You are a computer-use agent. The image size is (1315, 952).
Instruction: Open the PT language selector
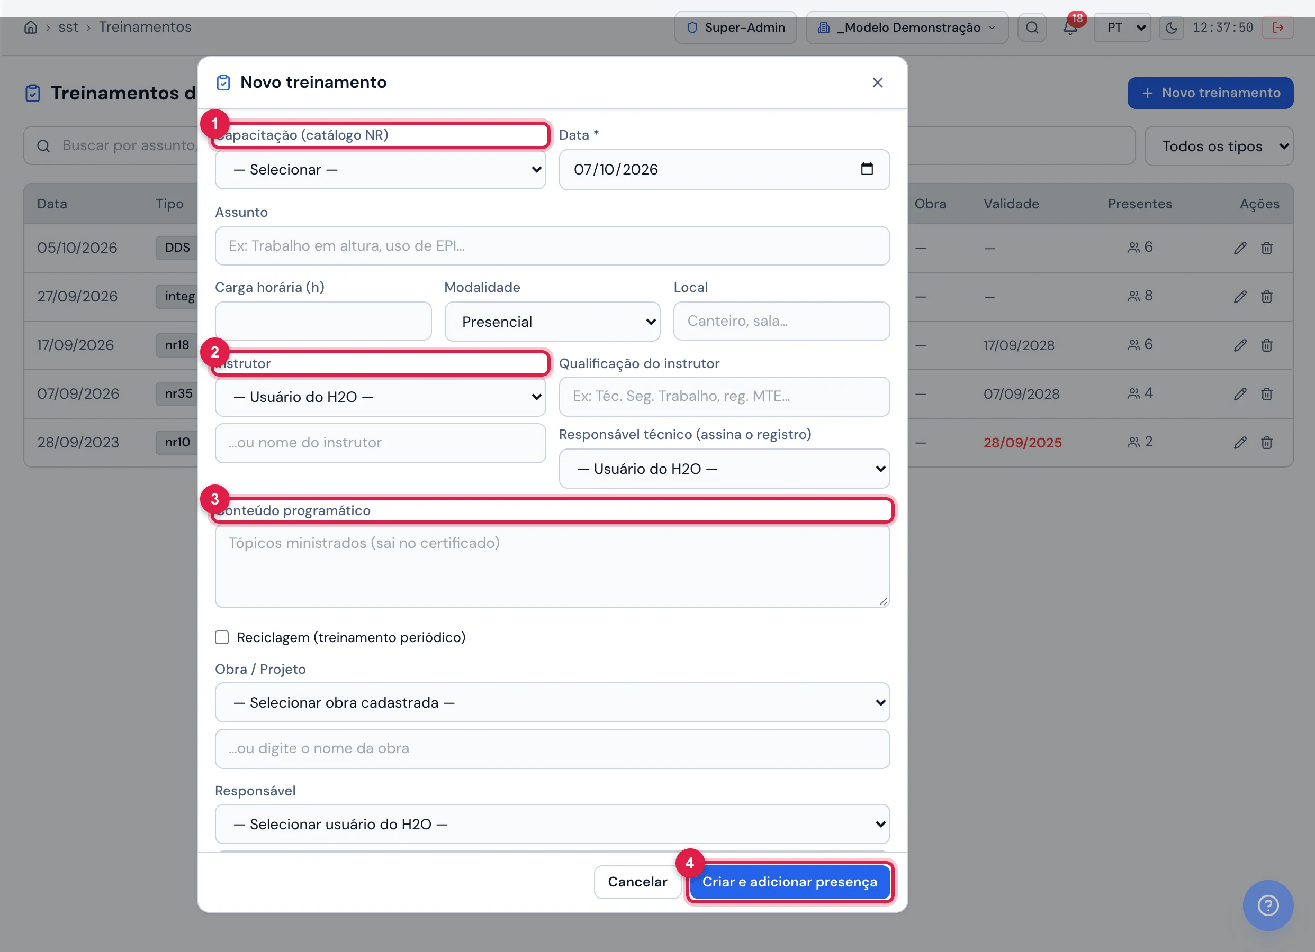pos(1122,27)
